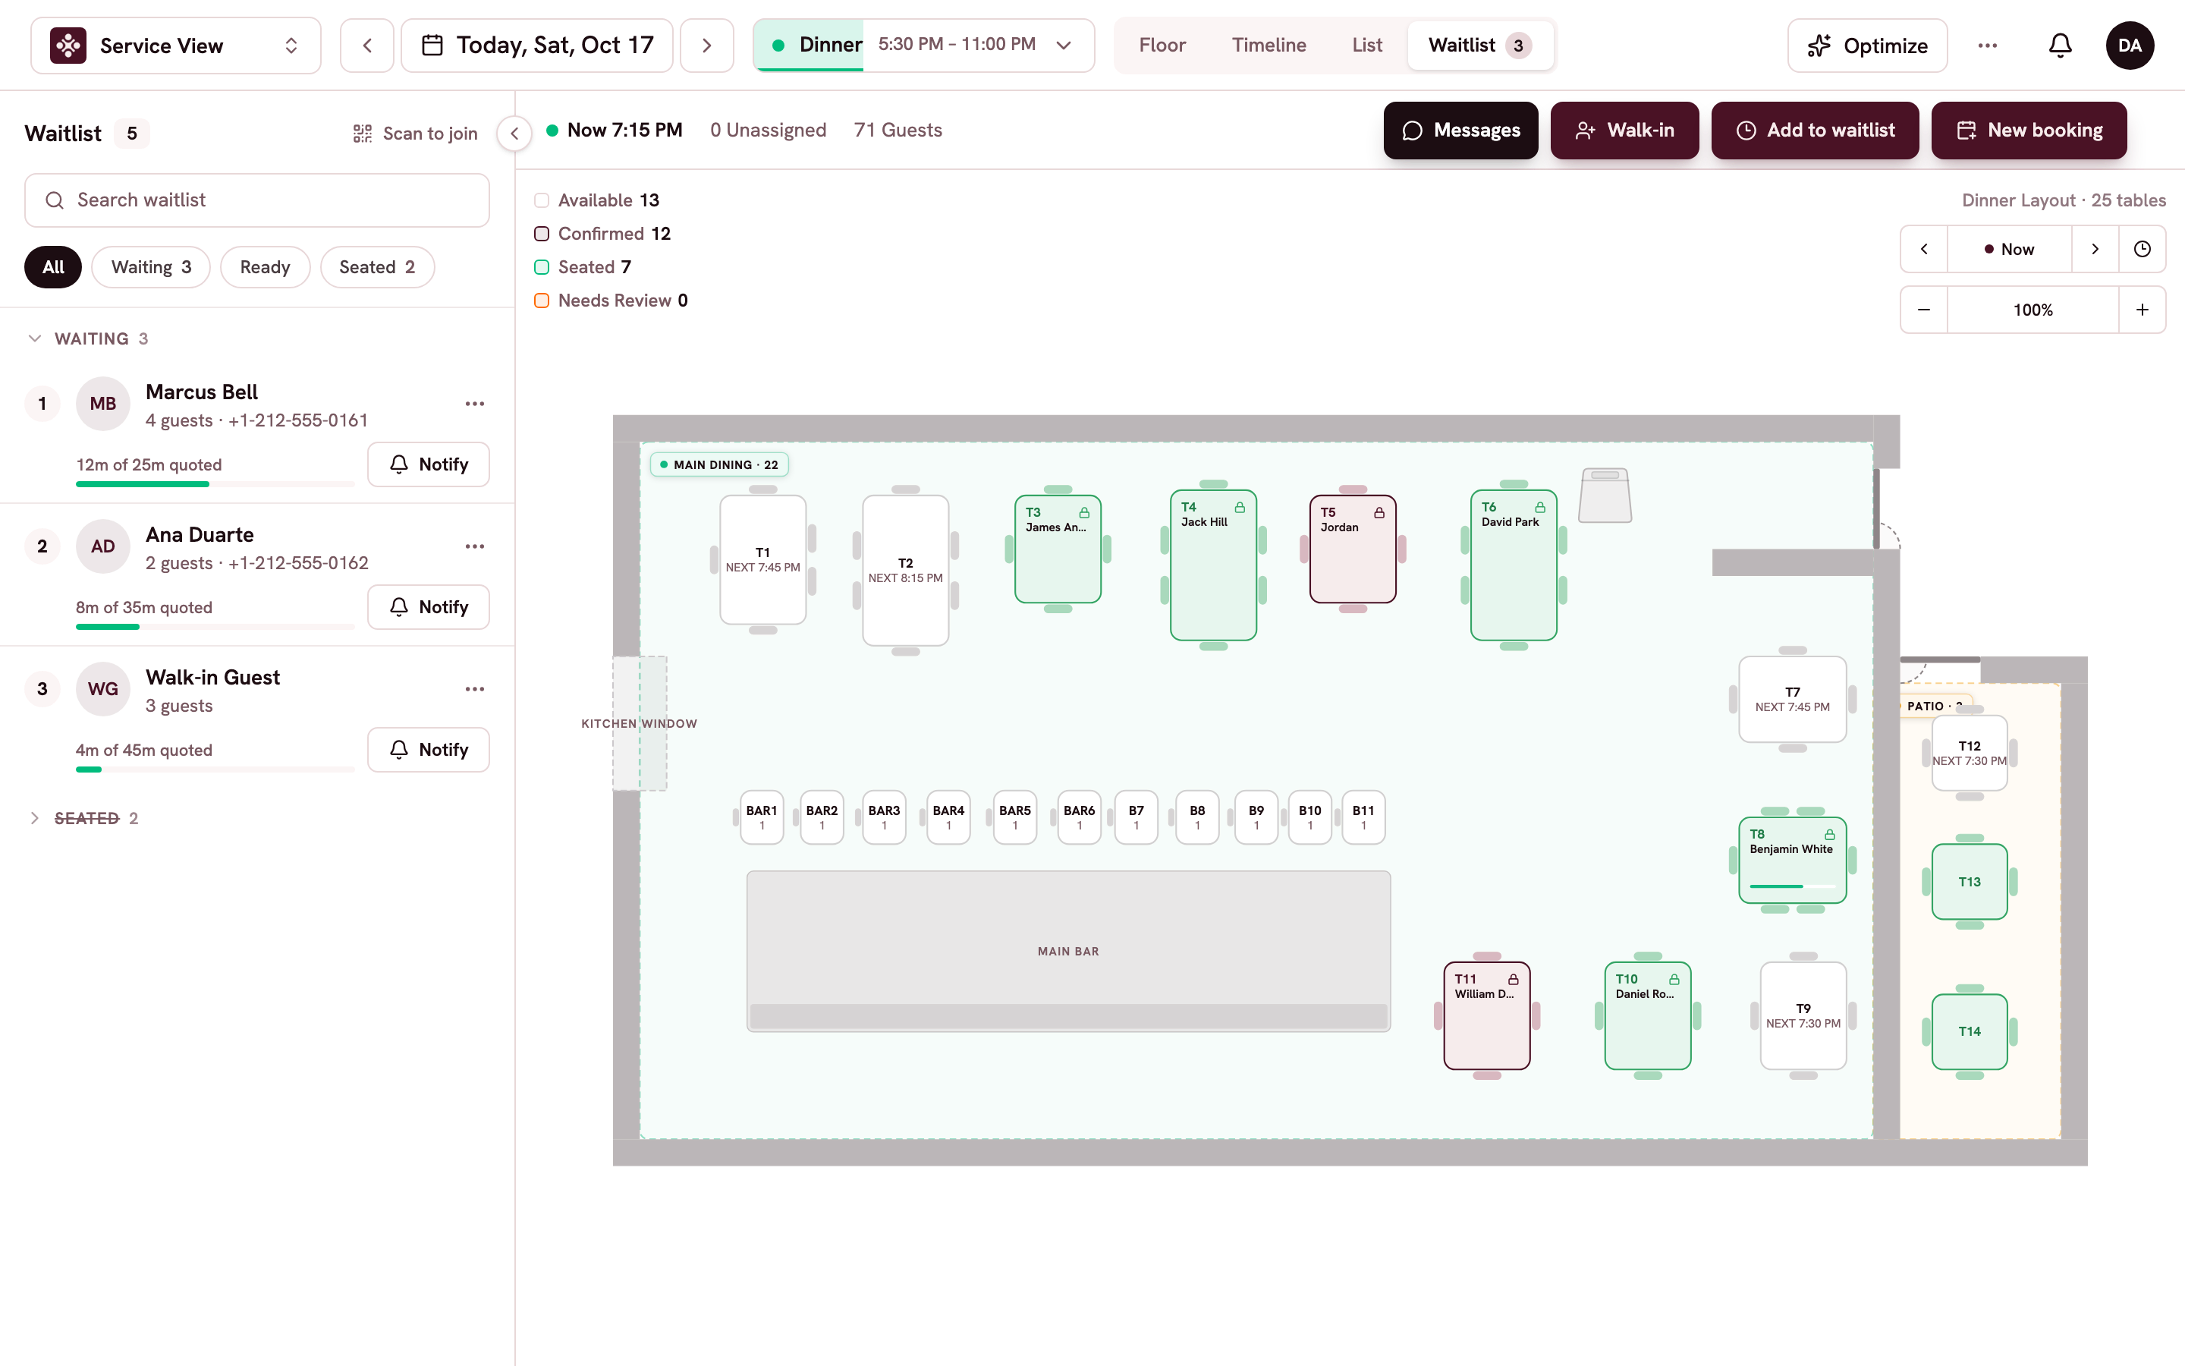
Task: Switch to the Floor tab
Action: pyautogui.click(x=1162, y=46)
